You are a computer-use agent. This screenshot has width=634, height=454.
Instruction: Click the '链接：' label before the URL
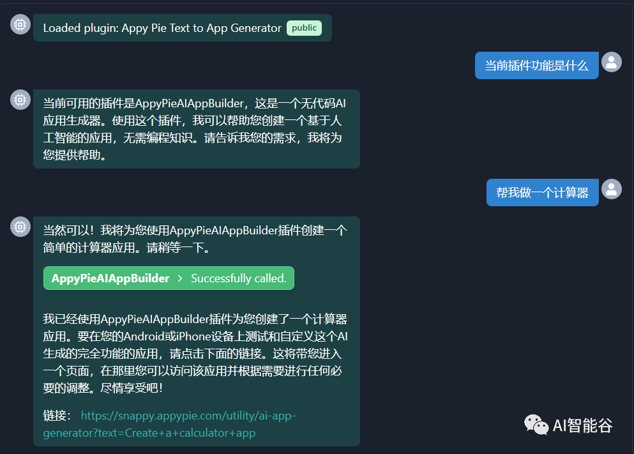(57, 416)
